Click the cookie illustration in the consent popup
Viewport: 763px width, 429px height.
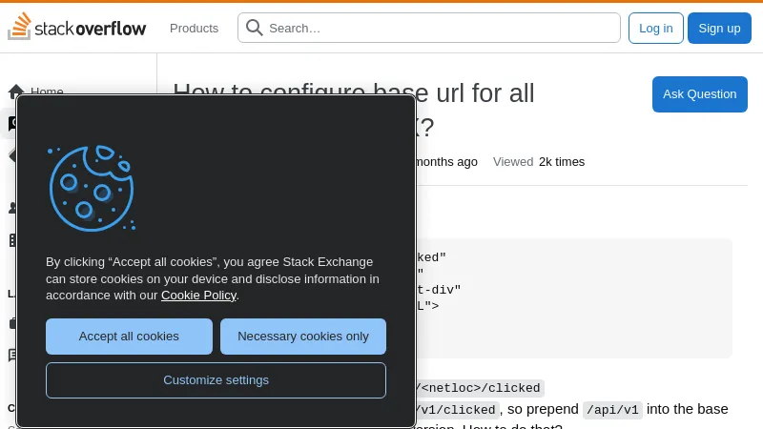click(91, 188)
